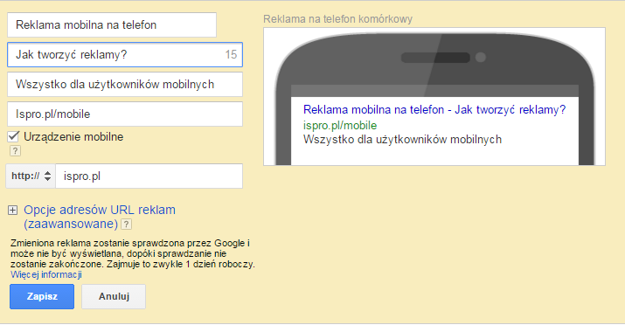The height and width of the screenshot is (325, 625).
Task: Click help icon below Urządzenie mobilne
Action: pos(15,151)
